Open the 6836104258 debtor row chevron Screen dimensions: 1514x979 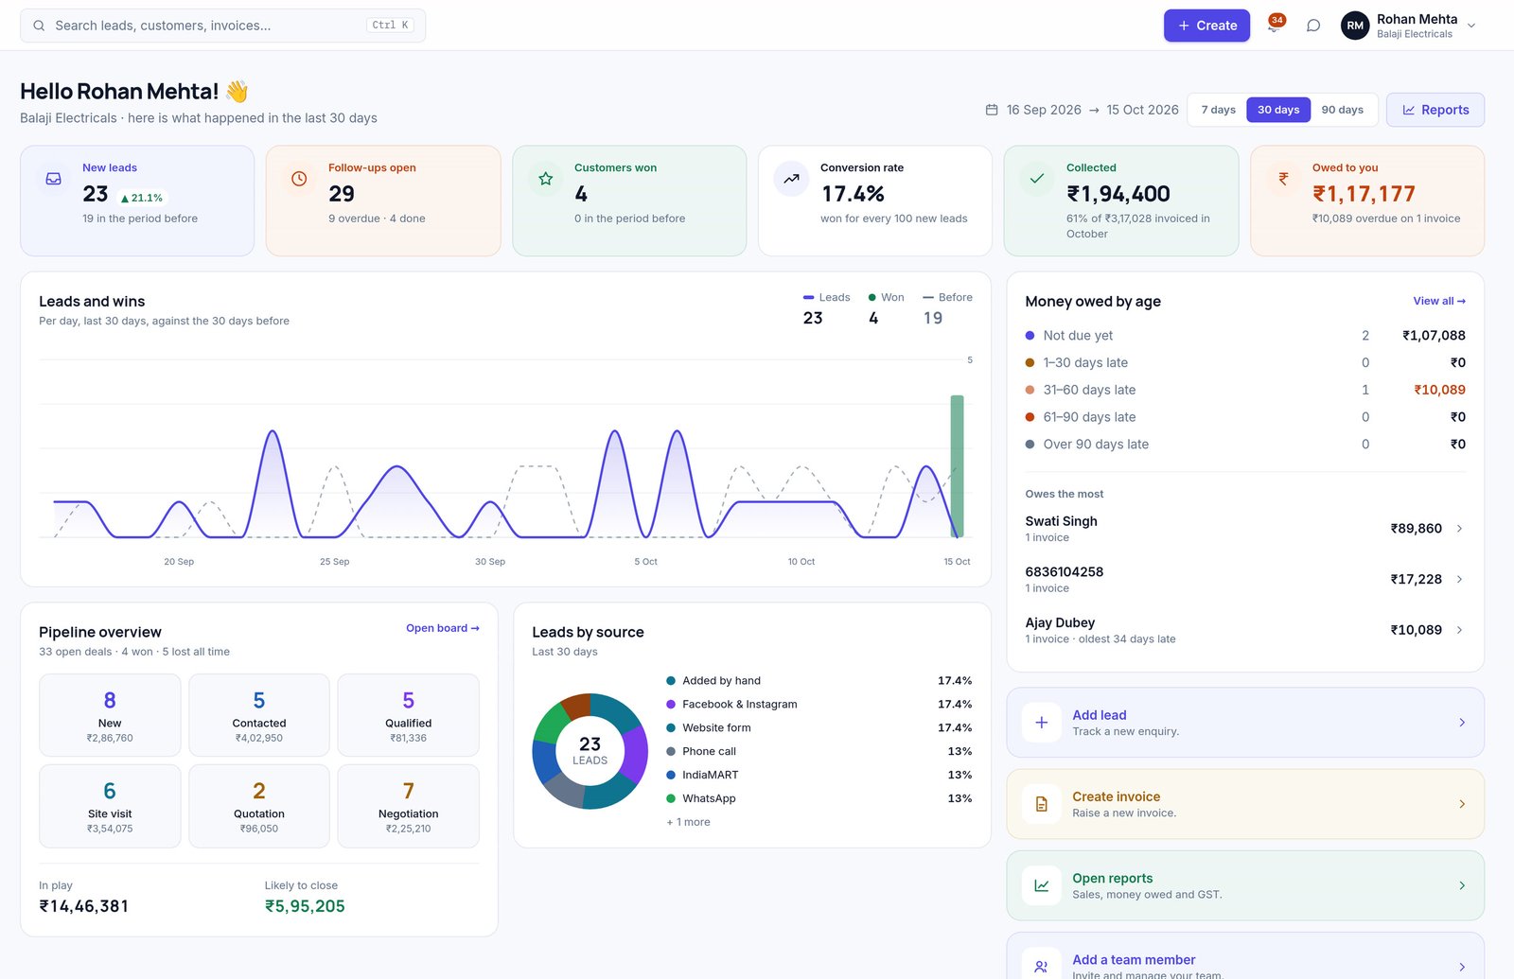tap(1460, 579)
